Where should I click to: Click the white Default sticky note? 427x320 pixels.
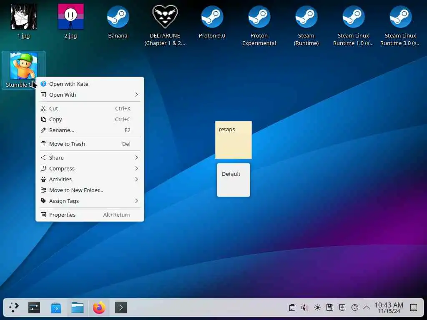[234, 180]
